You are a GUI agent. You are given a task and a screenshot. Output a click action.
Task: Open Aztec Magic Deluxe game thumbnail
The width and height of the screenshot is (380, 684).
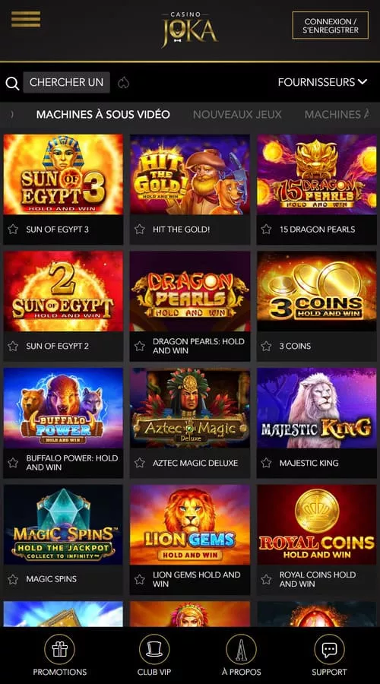tap(190, 408)
